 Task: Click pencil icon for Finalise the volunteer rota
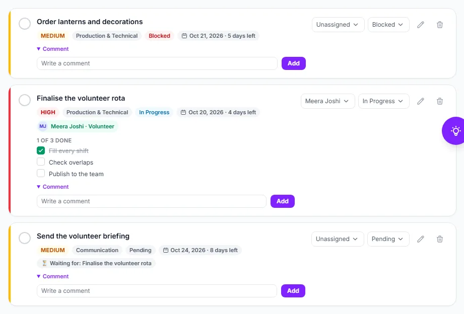(421, 101)
